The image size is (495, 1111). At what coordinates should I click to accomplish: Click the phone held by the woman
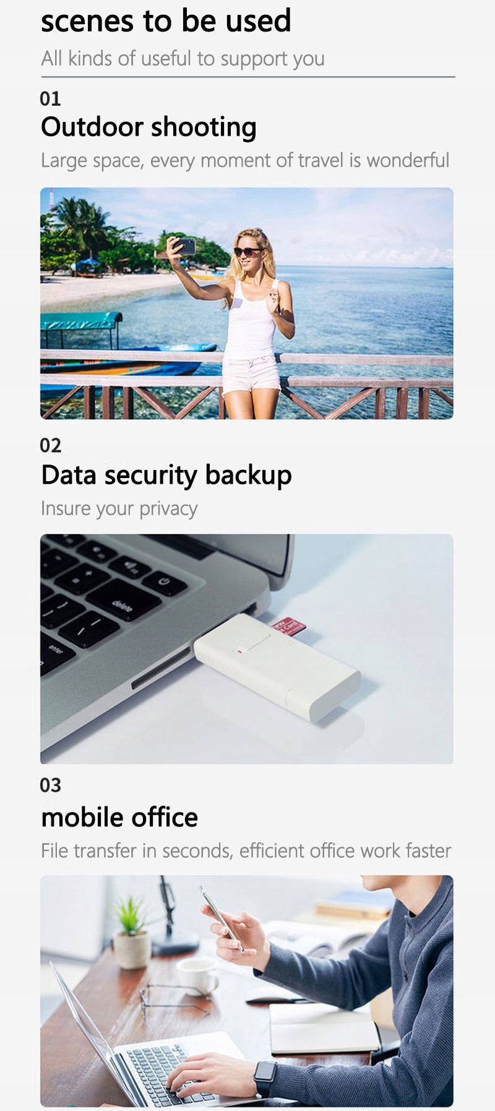(x=184, y=246)
